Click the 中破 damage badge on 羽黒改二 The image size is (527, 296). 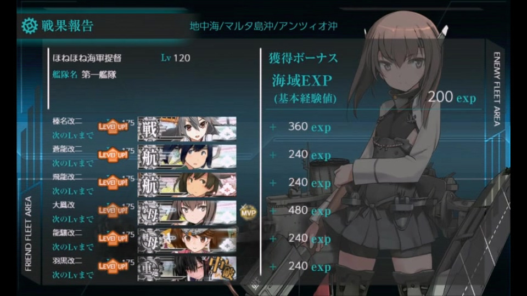(222, 267)
